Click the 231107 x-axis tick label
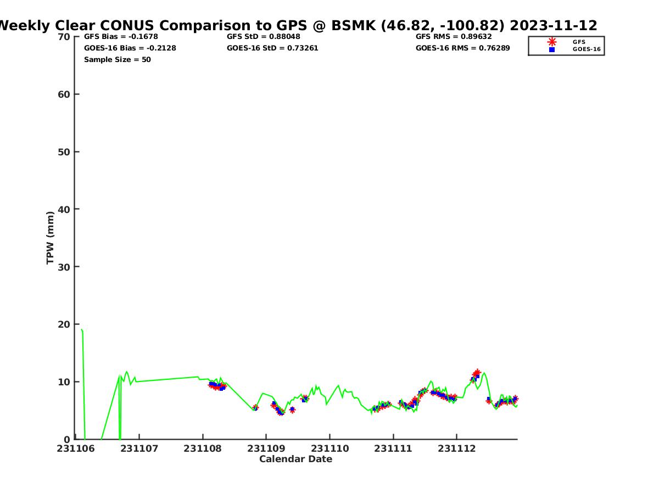This screenshot has width=659, height=494. pyautogui.click(x=139, y=449)
